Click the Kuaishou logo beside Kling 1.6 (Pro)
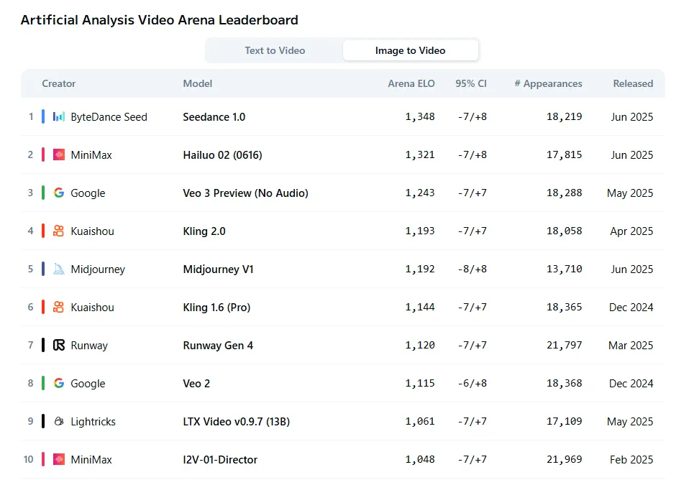The height and width of the screenshot is (480, 694). click(x=59, y=307)
